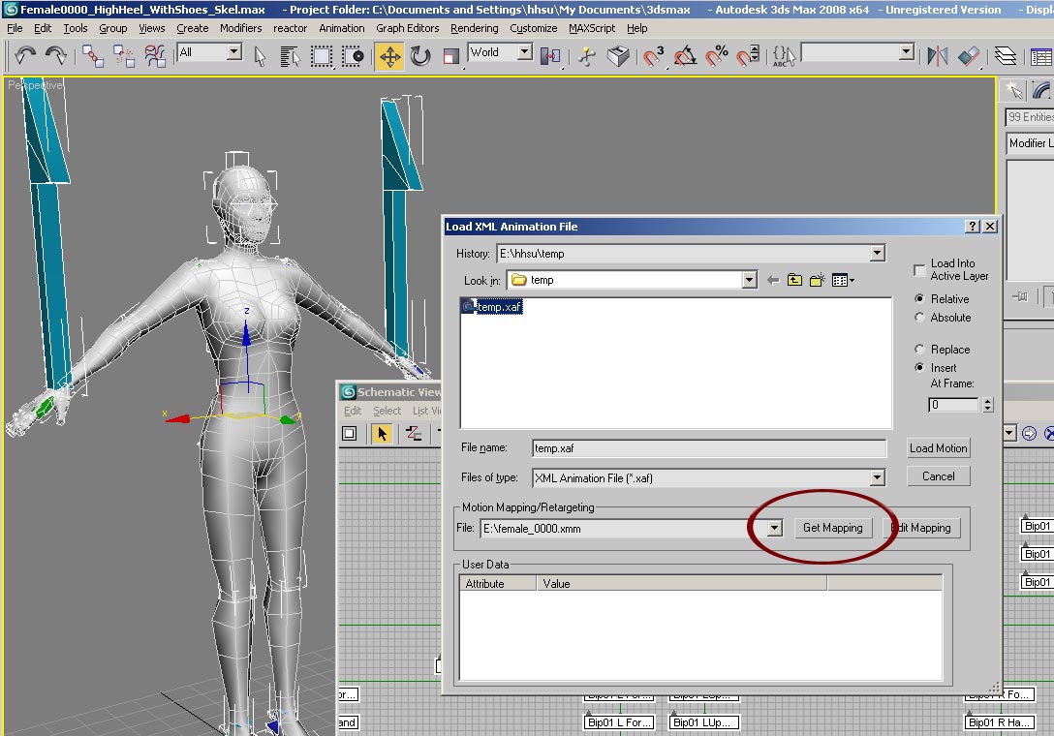Open the Modifiers menu
The image size is (1054, 736).
point(240,28)
